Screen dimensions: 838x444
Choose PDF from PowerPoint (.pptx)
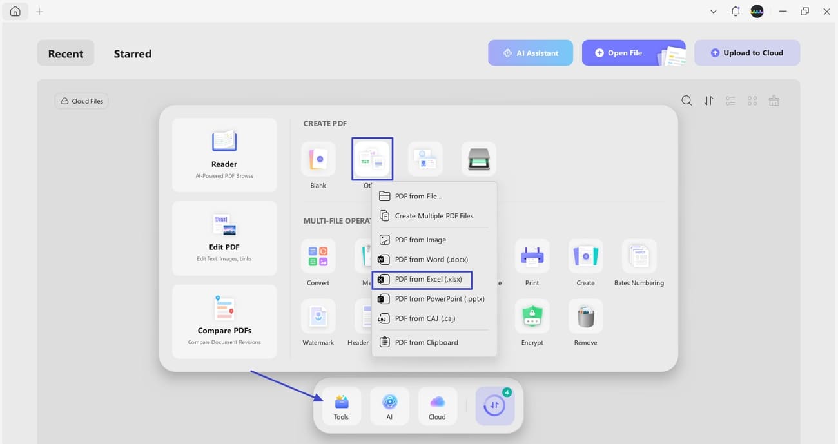point(434,299)
